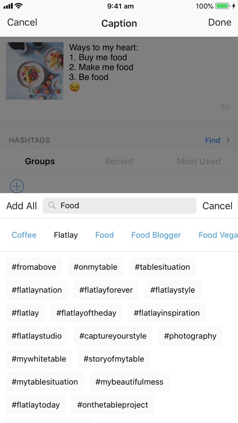Image resolution: width=238 pixels, height=423 pixels.
Task: Toggle the #flatlayoftheday hashtag chip
Action: [86, 313]
